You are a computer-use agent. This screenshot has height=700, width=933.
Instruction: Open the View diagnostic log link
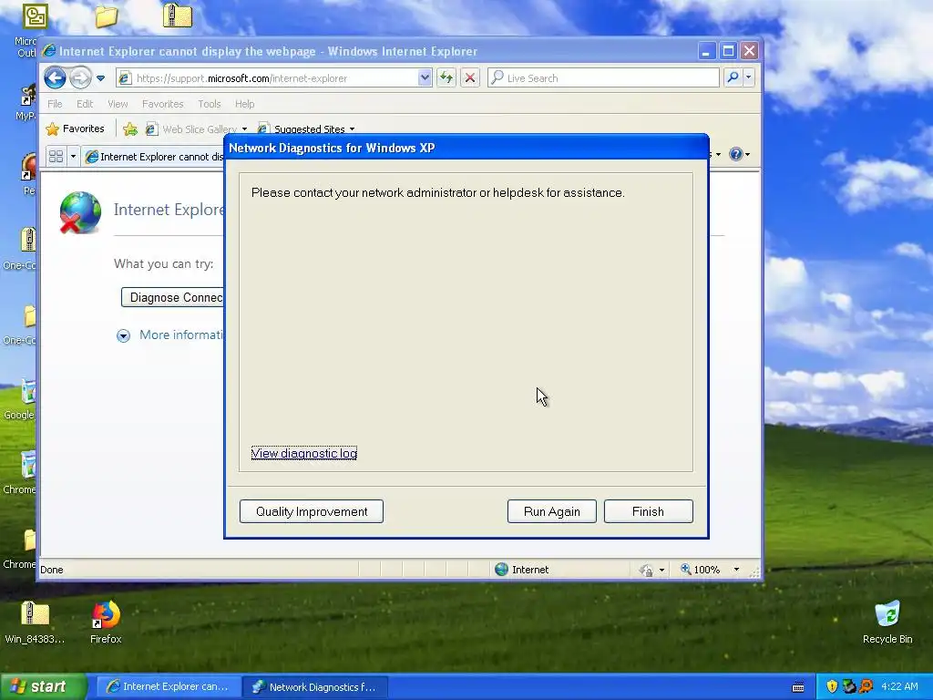coord(304,453)
